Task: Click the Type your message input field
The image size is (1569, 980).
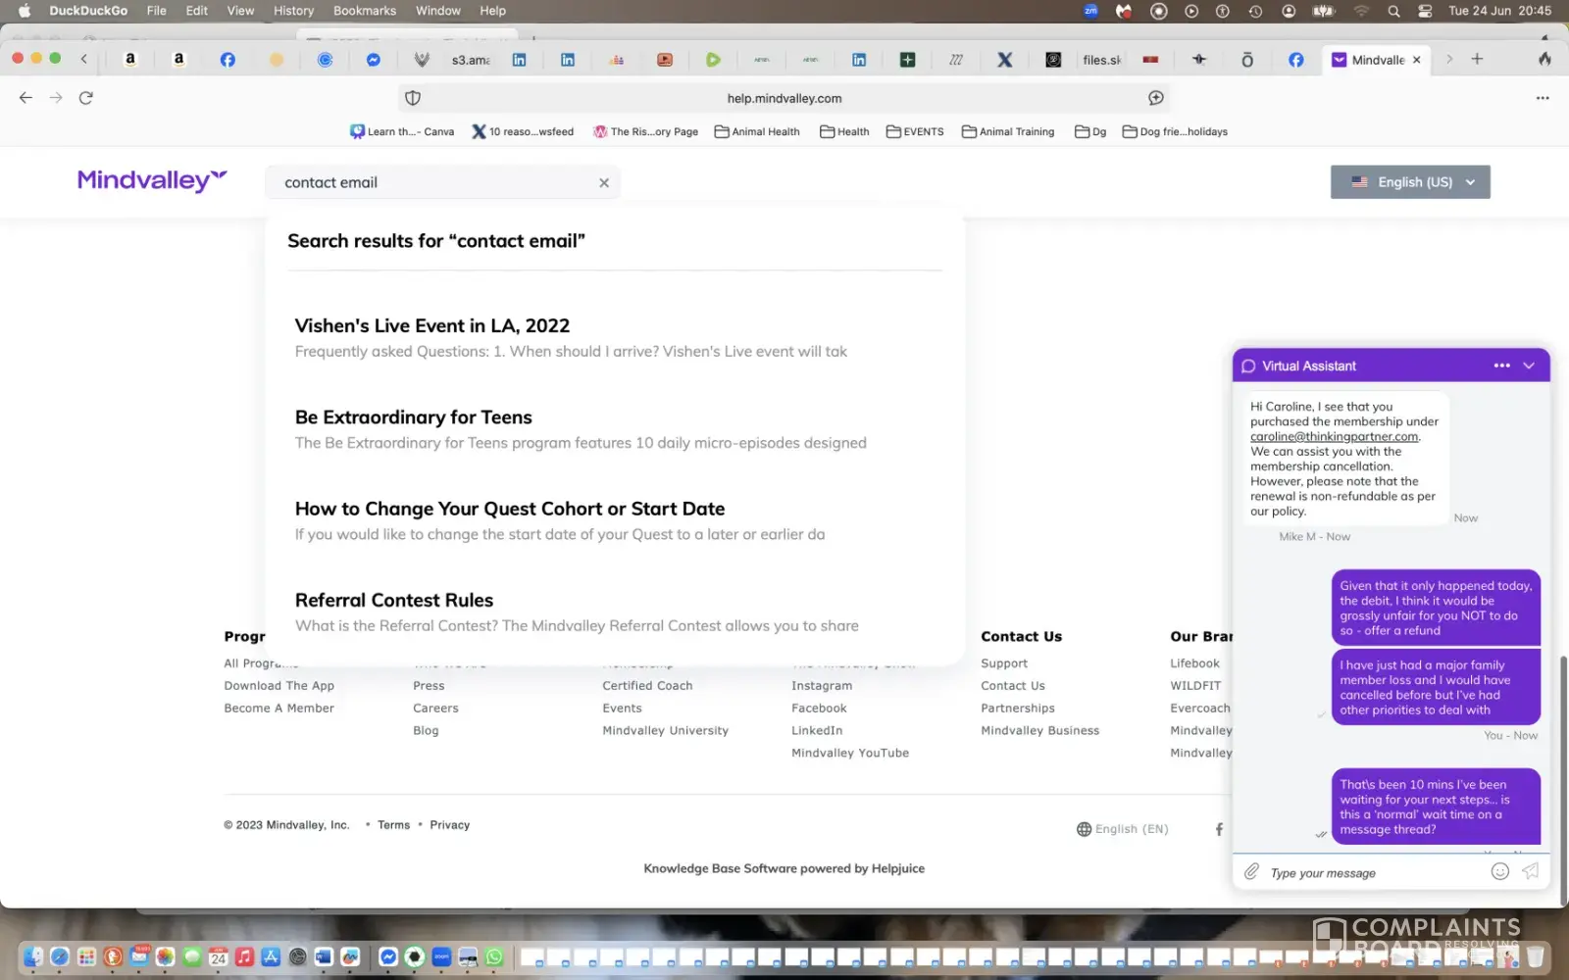Action: (x=1373, y=872)
